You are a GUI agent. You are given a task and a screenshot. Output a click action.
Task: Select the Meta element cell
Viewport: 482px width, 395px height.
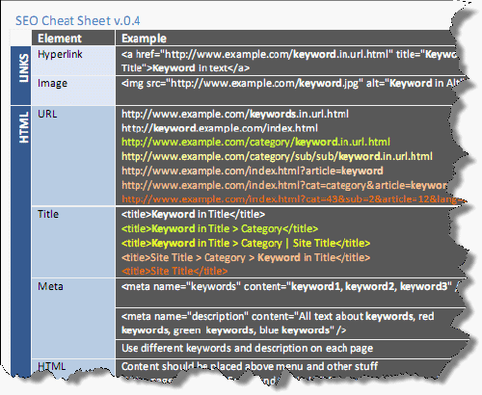[x=73, y=318]
